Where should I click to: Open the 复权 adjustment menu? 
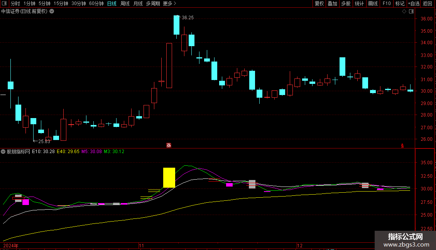pyautogui.click(x=319, y=3)
